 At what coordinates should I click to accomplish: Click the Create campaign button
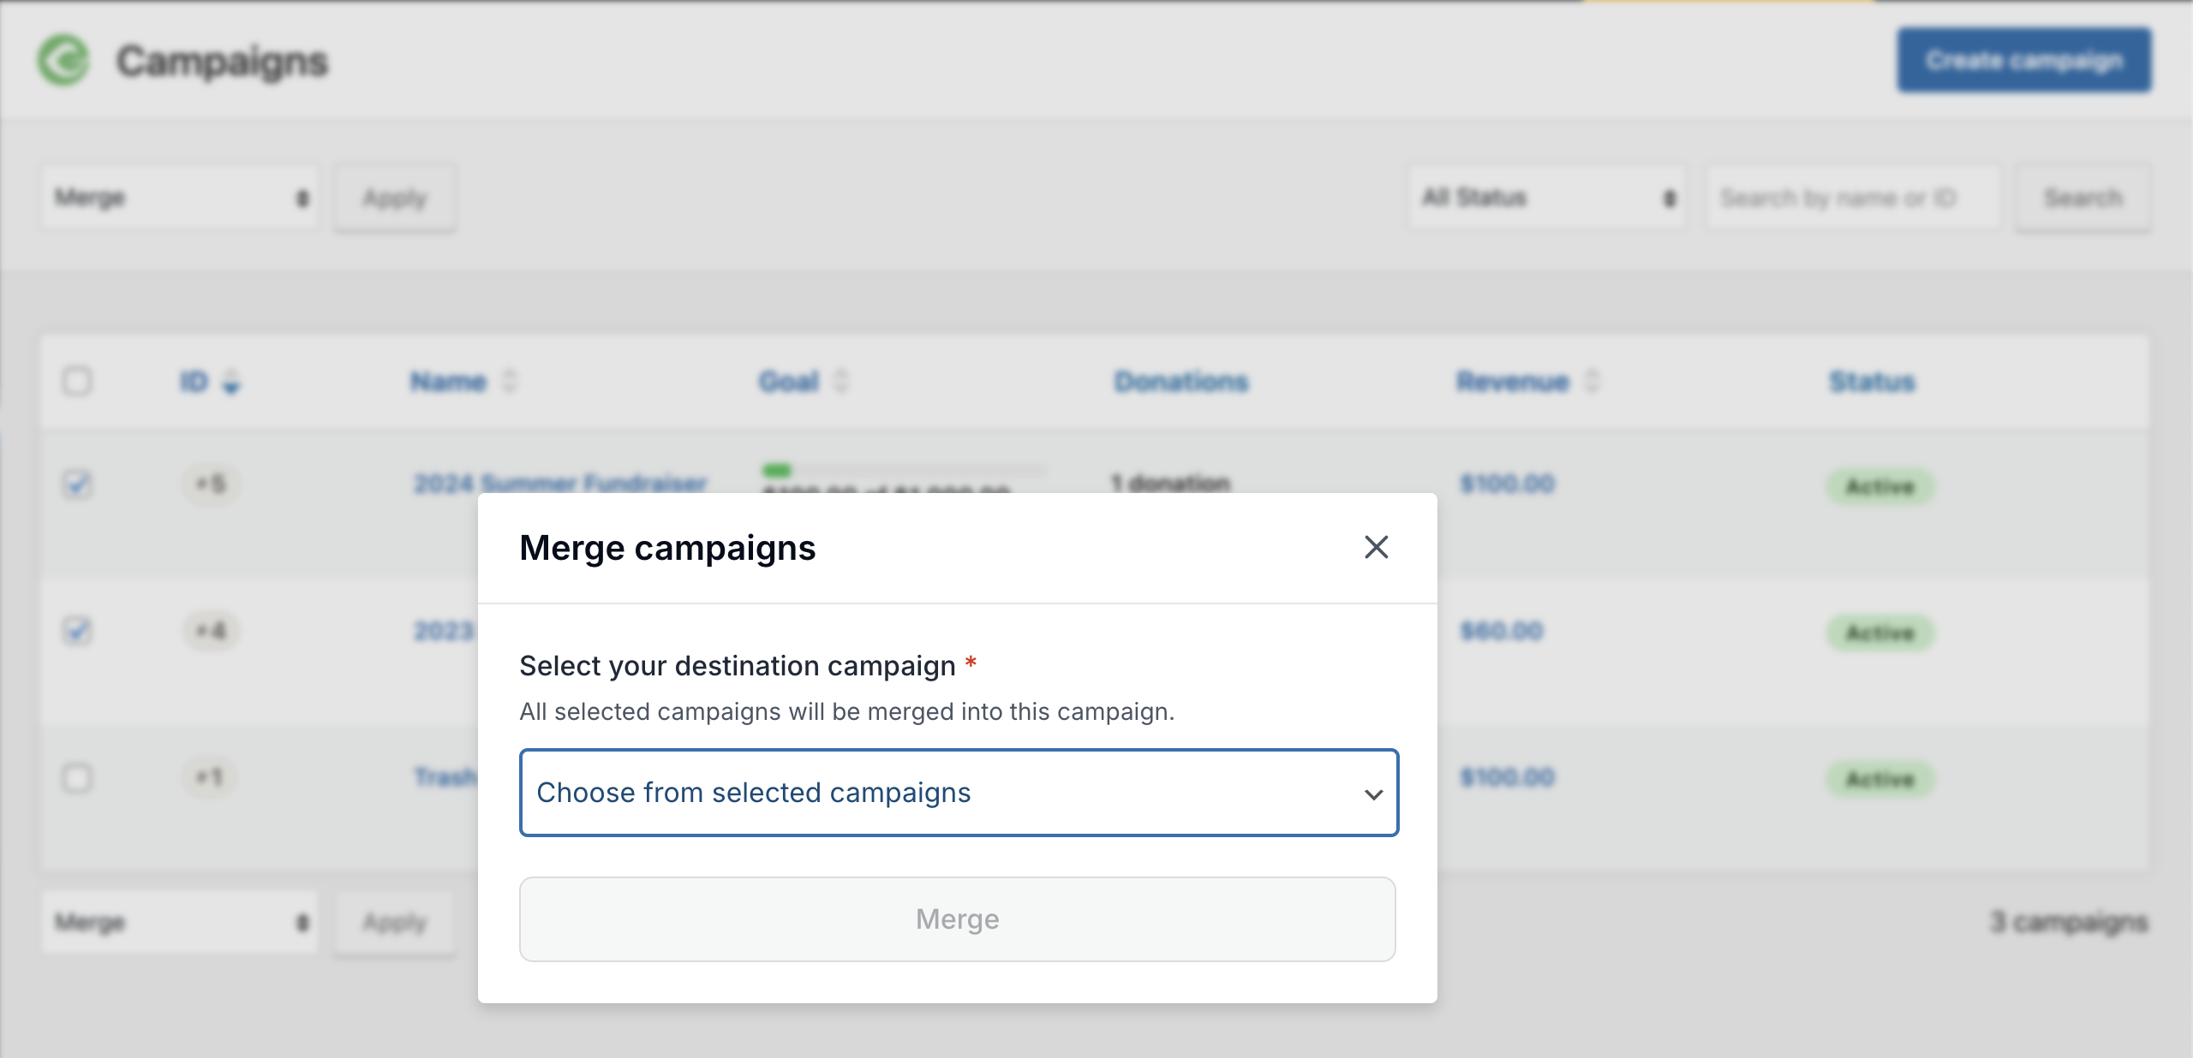click(2026, 59)
